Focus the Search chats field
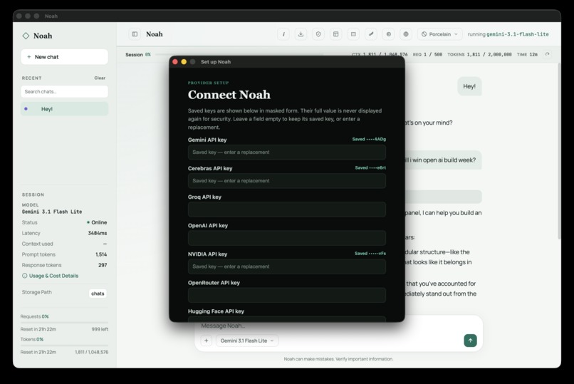574x384 pixels. coord(64,91)
